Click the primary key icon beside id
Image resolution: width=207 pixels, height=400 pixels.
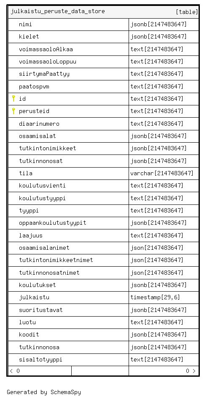(13, 99)
